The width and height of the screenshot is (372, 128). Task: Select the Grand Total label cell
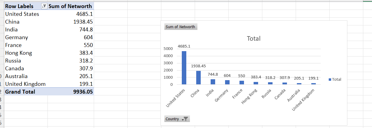click(20, 92)
